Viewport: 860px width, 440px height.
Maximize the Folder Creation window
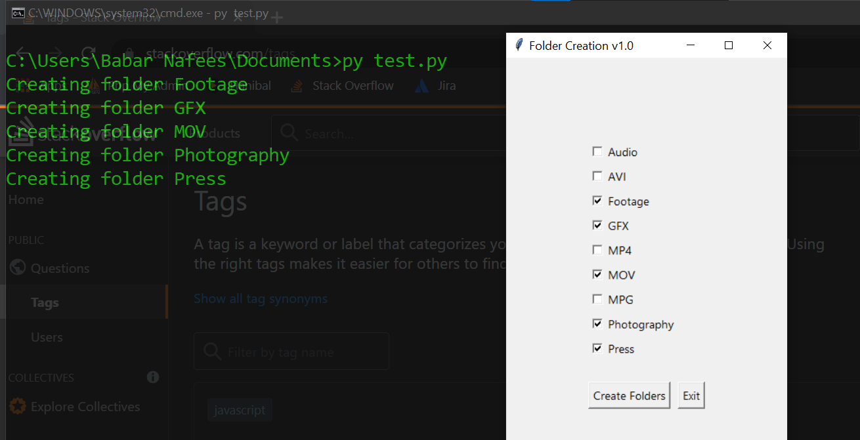728,45
